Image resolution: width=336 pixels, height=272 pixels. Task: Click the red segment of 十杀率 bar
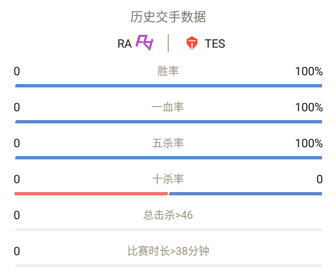91,194
